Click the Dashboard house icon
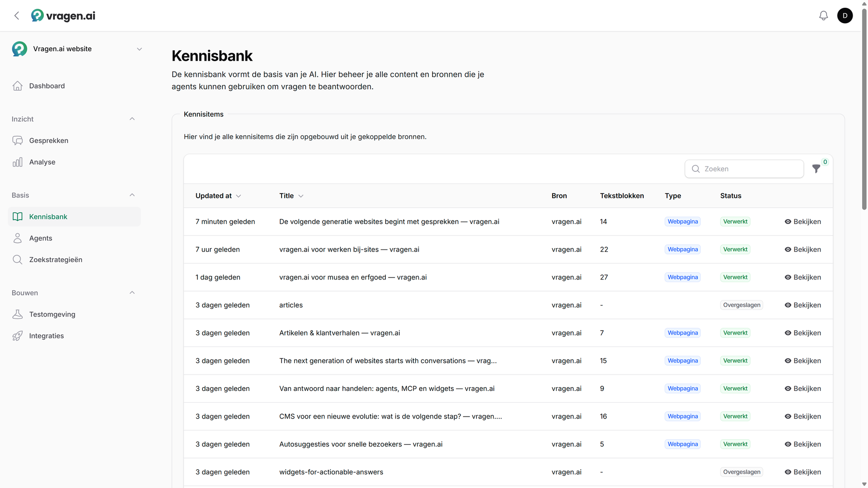The height and width of the screenshot is (488, 868). click(x=18, y=86)
